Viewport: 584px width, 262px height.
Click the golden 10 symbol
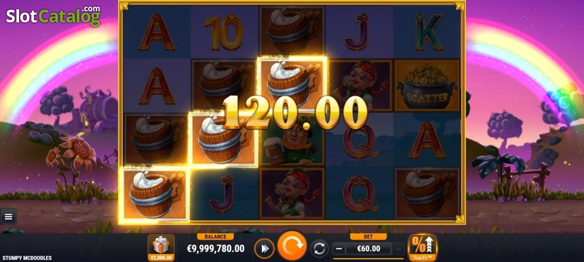pos(223,33)
